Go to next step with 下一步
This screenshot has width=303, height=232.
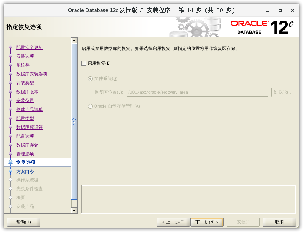pyautogui.click(x=207, y=222)
